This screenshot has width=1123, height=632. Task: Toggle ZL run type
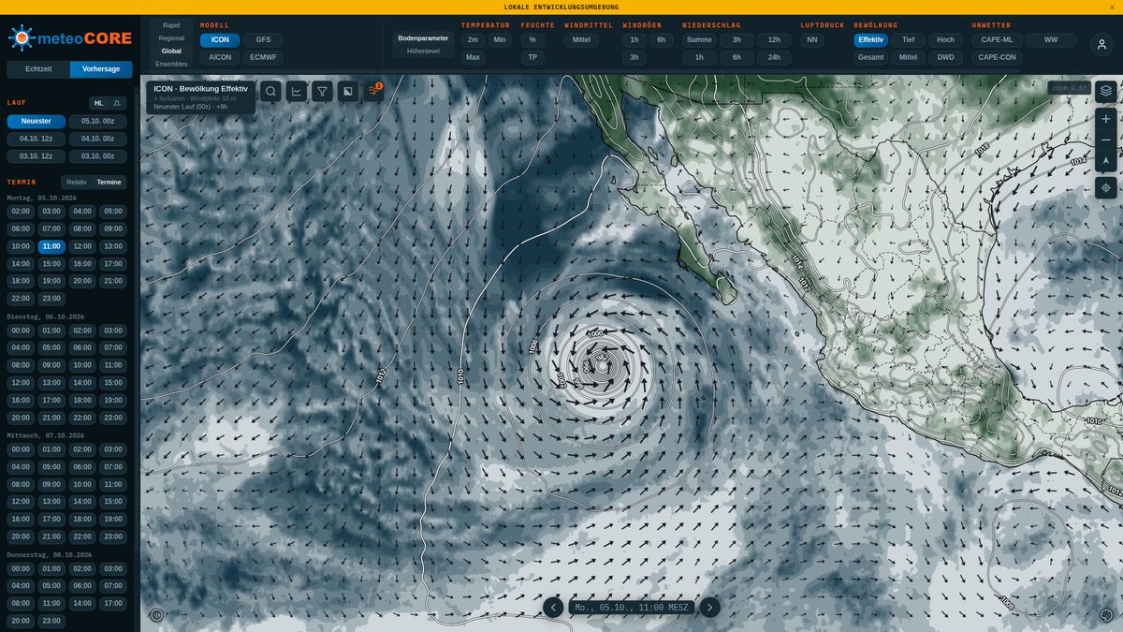117,103
